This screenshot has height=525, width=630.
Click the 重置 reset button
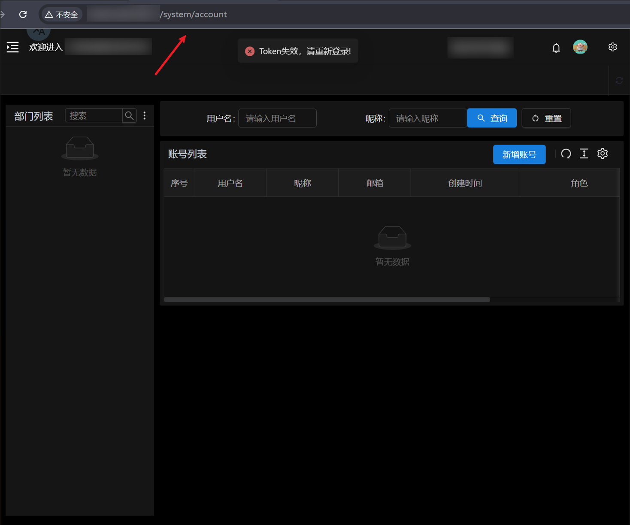[x=546, y=118]
